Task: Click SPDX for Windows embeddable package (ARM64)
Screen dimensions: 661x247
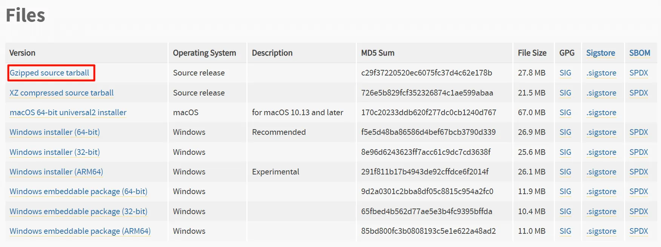Action: (x=638, y=231)
